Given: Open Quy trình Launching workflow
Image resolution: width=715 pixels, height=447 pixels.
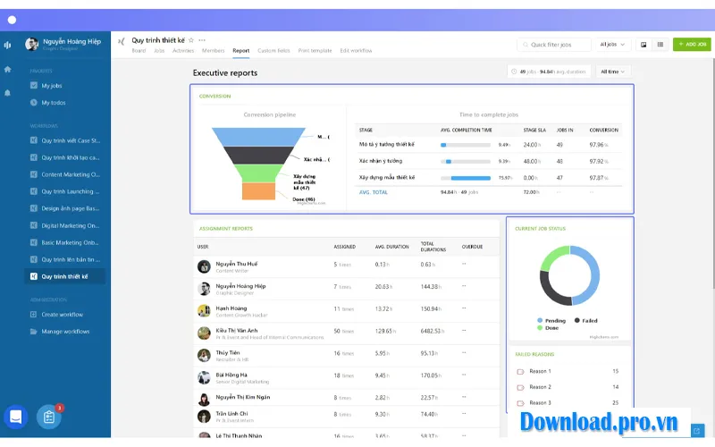Looking at the screenshot, I should pyautogui.click(x=64, y=191).
